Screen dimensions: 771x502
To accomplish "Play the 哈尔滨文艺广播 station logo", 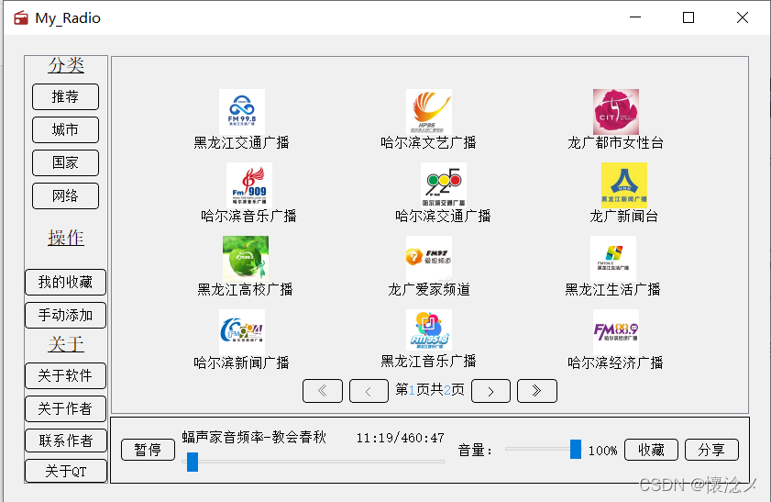I will point(429,112).
